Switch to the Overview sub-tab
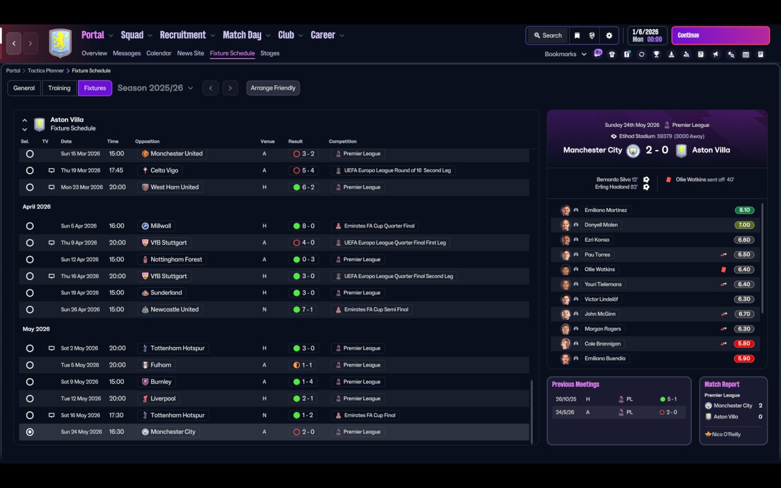Screen dimensions: 781x488 (94, 53)
